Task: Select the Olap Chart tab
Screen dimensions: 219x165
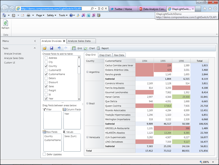Action: 105,55
